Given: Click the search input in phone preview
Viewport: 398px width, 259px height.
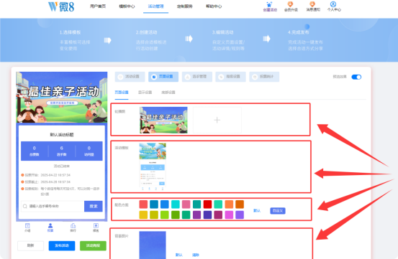Looking at the screenshot, I should click(x=53, y=206).
